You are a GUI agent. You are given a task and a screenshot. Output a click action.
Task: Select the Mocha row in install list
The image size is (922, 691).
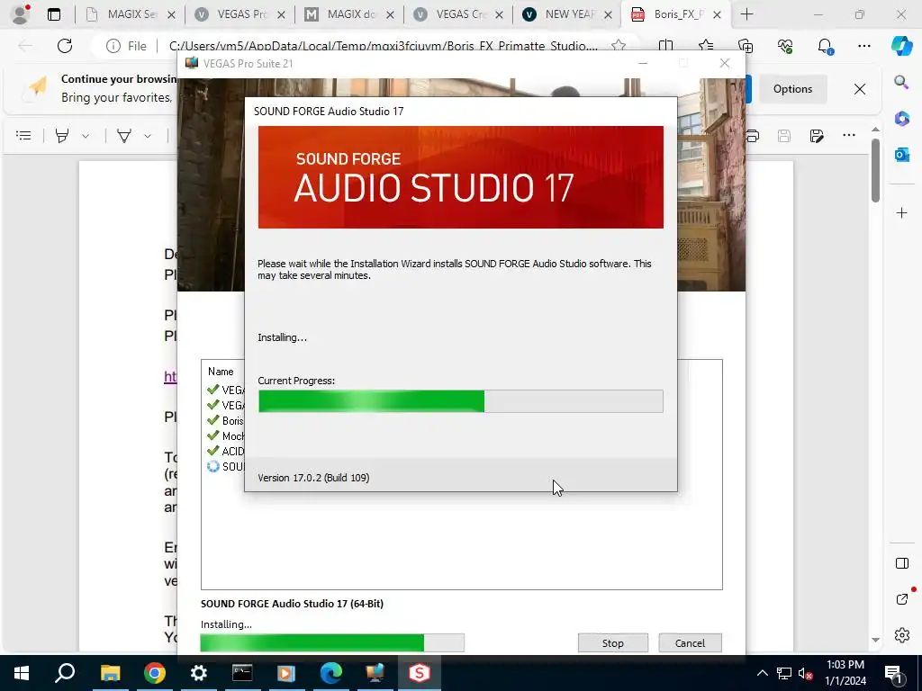pos(225,436)
